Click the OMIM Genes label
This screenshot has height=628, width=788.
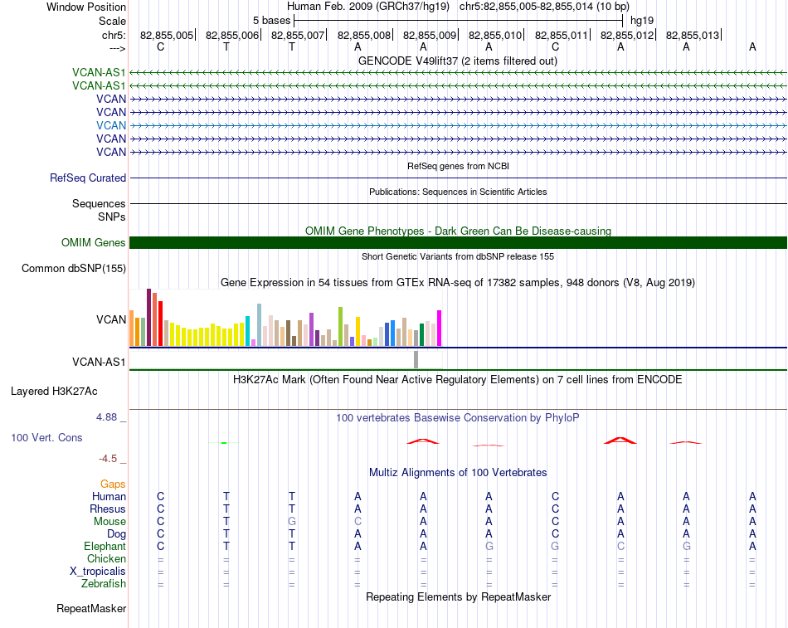[x=93, y=242]
